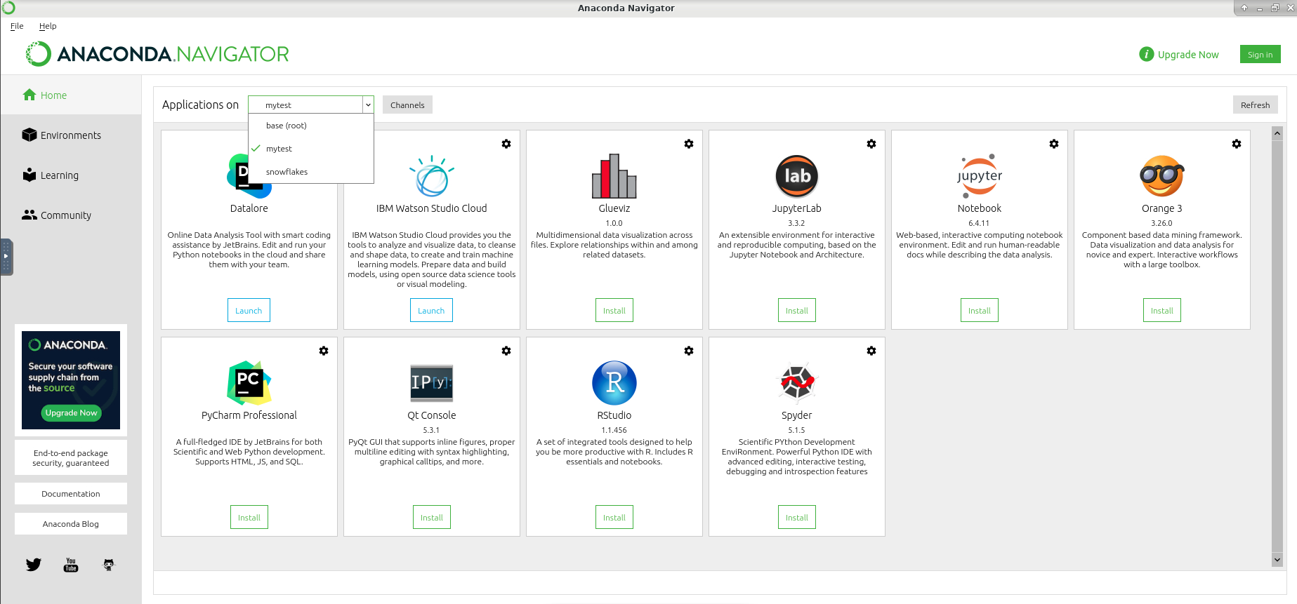The height and width of the screenshot is (604, 1297).
Task: Open Anaconda's YouTube channel icon
Action: [71, 565]
